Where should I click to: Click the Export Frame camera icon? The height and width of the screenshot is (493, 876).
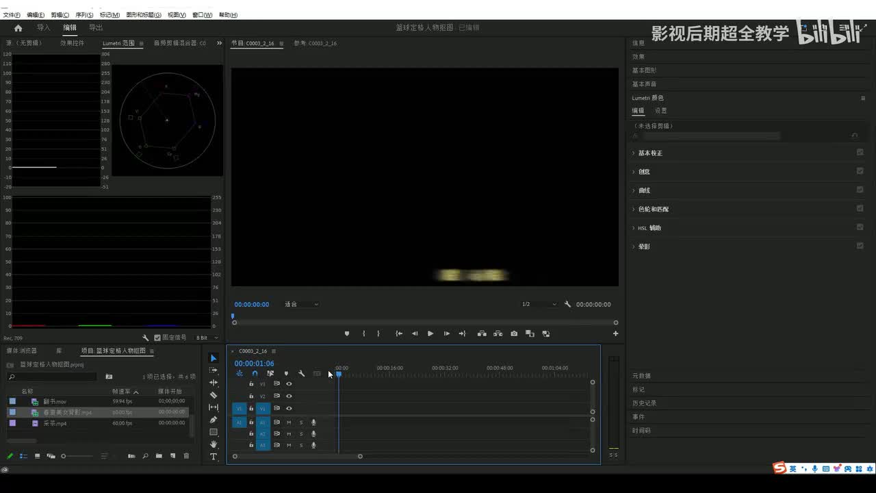point(514,333)
